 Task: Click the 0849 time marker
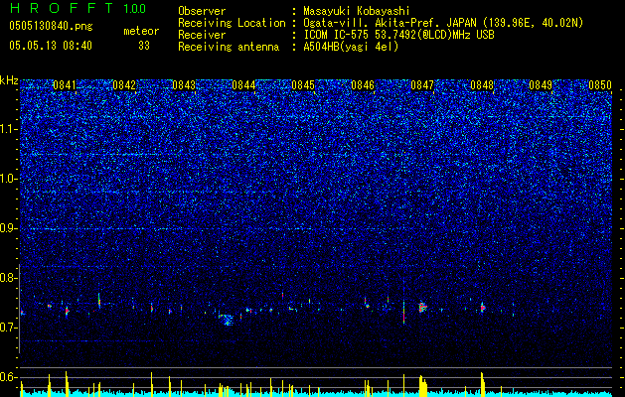tap(541, 85)
